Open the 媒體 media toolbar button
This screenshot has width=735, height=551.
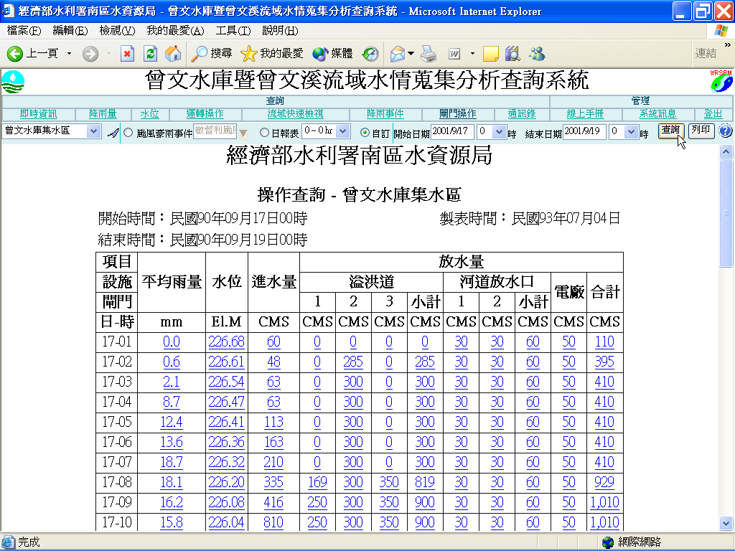point(333,54)
